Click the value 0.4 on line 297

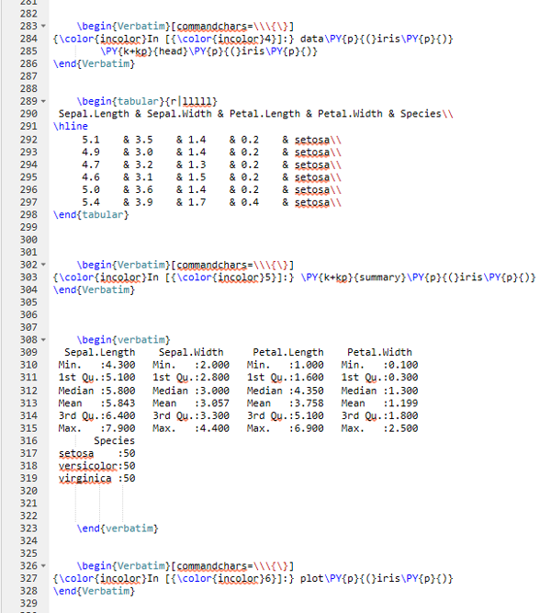tap(250, 202)
